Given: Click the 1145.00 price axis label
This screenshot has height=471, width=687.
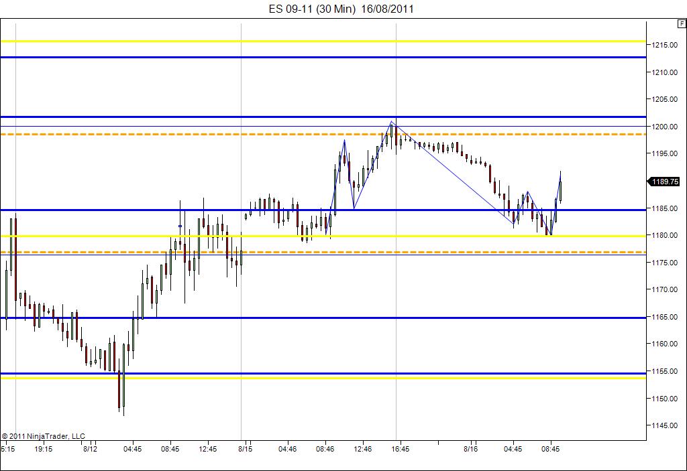Looking at the screenshot, I should coord(664,425).
